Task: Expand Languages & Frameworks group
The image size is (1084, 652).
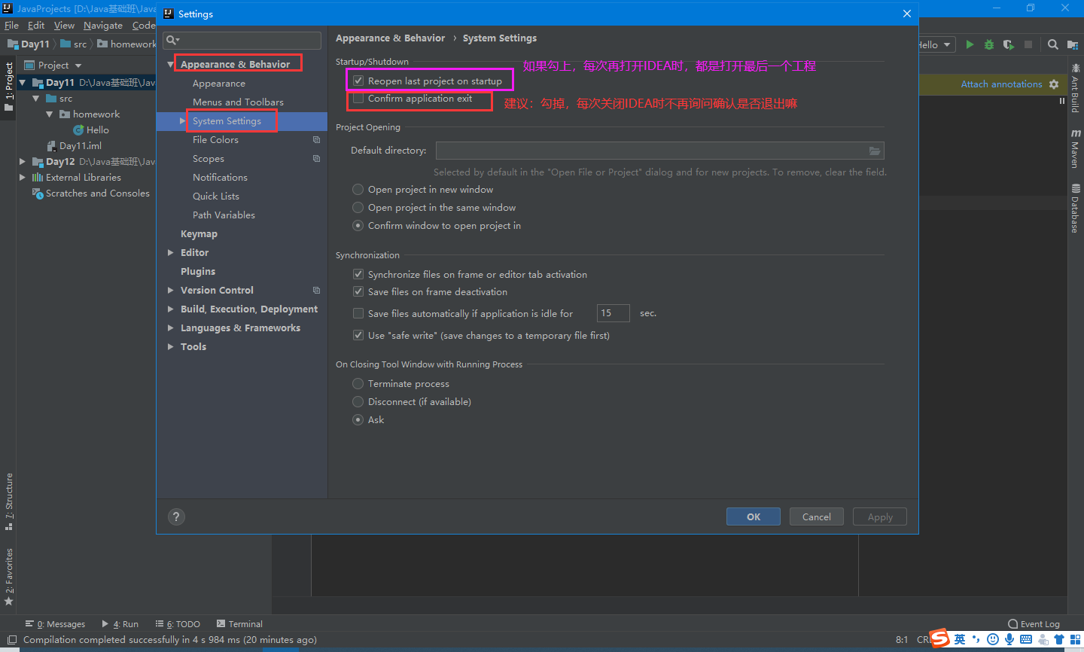Action: [170, 328]
